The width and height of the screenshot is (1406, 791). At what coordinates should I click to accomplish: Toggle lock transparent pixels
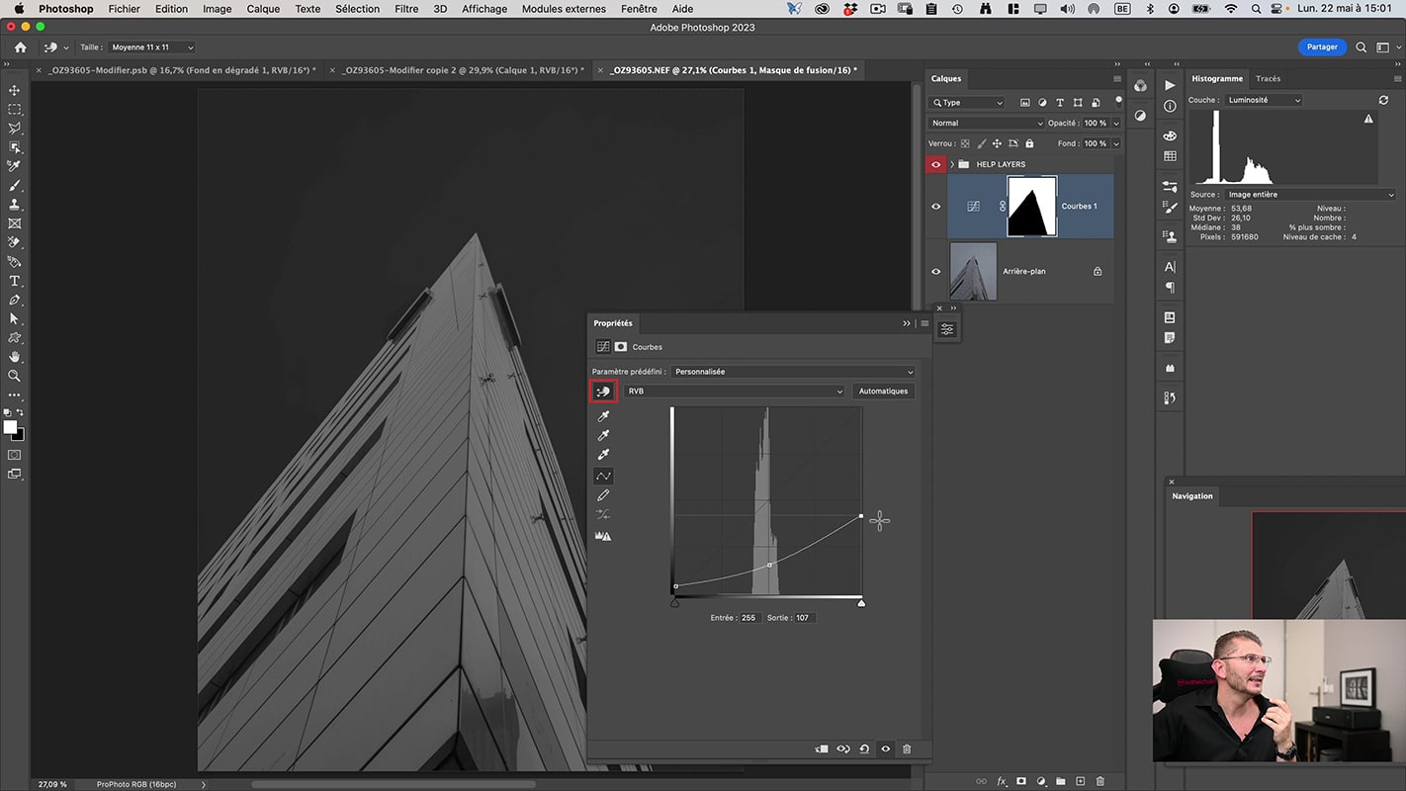(x=965, y=143)
